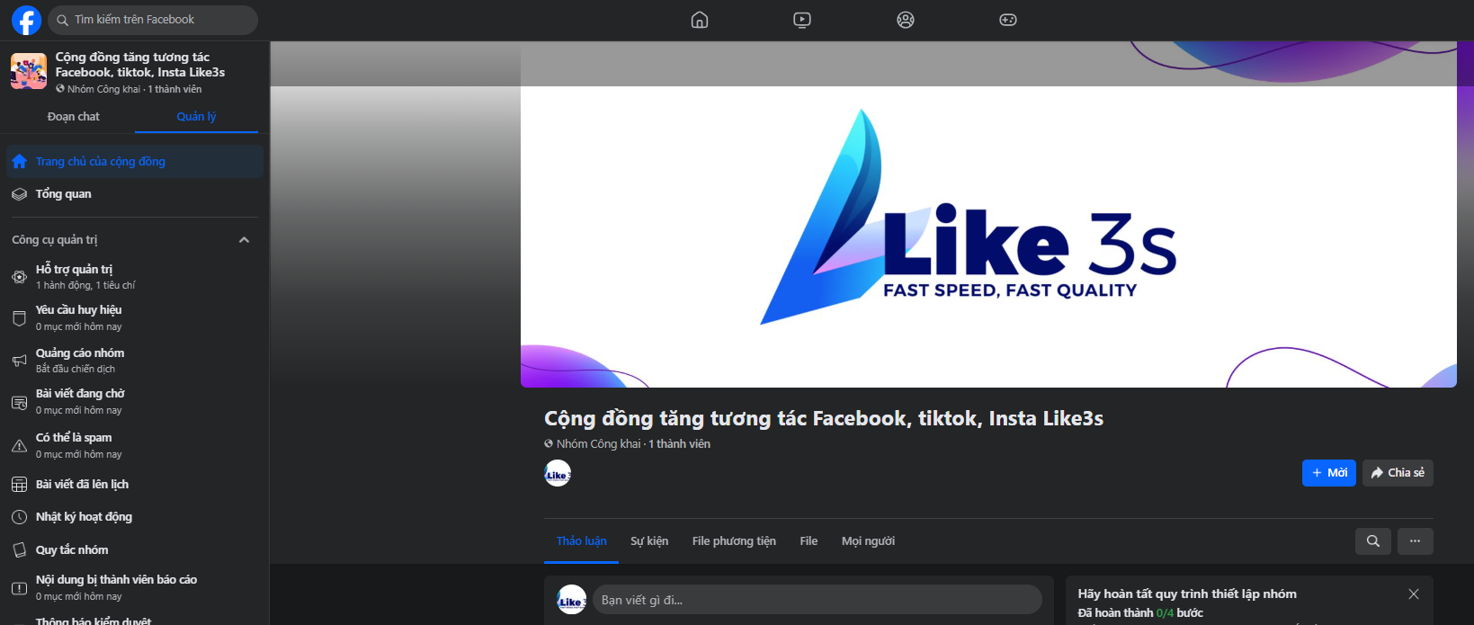
Task: Click the magnifier icon in Facebook search box
Action: (62, 20)
